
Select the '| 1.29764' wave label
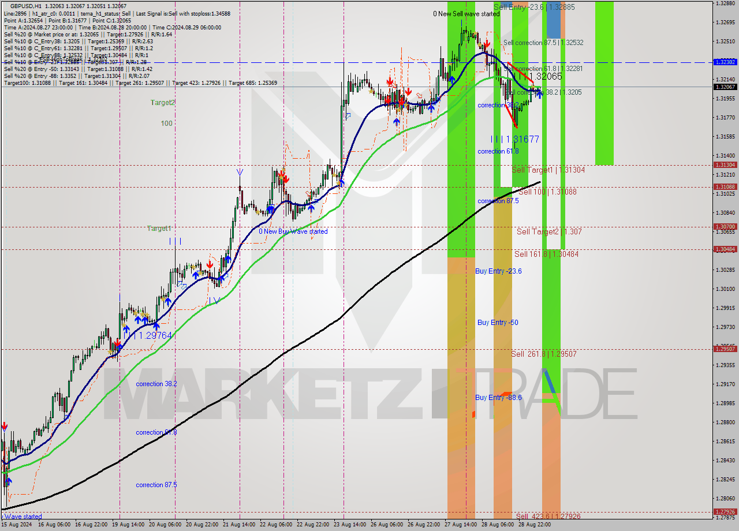pyautogui.click(x=153, y=335)
